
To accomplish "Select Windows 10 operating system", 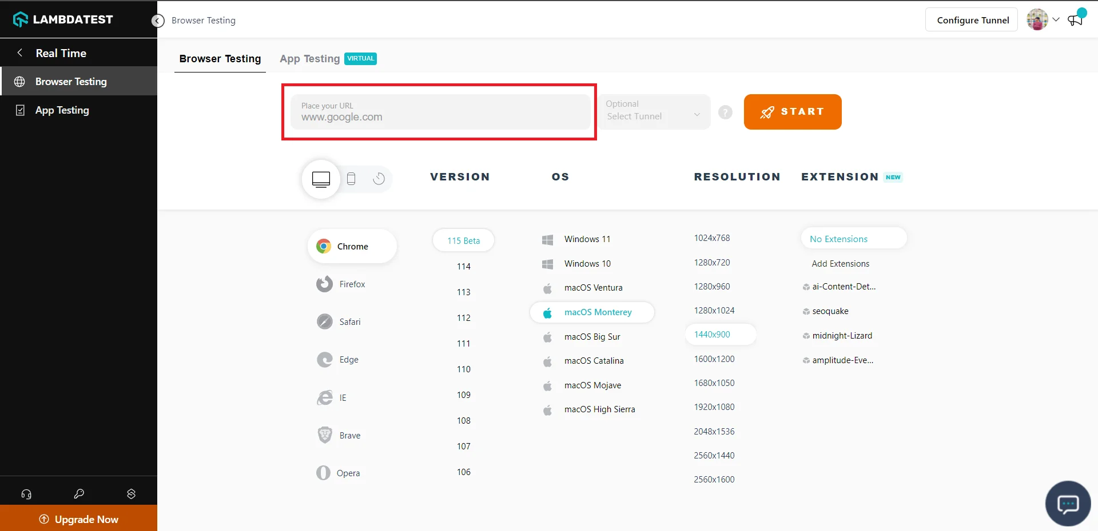I will point(576,264).
